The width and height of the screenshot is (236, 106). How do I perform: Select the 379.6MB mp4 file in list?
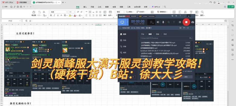(165, 48)
